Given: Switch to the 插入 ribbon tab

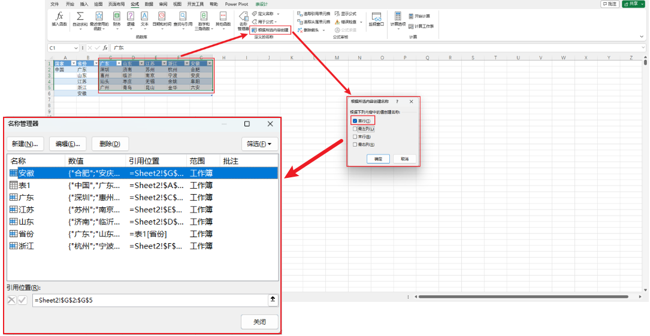Looking at the screenshot, I should 84,4.
